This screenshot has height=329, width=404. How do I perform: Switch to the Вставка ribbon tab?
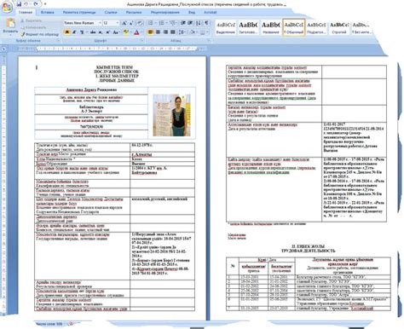click(x=47, y=13)
